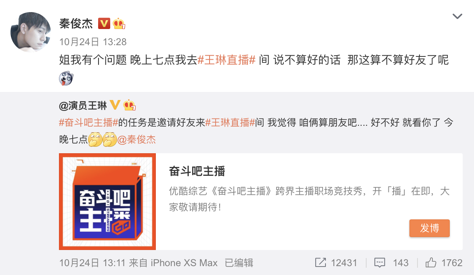Open the #王琳直播# hashtag in the reposted text
The image size is (474, 275).
point(230,123)
